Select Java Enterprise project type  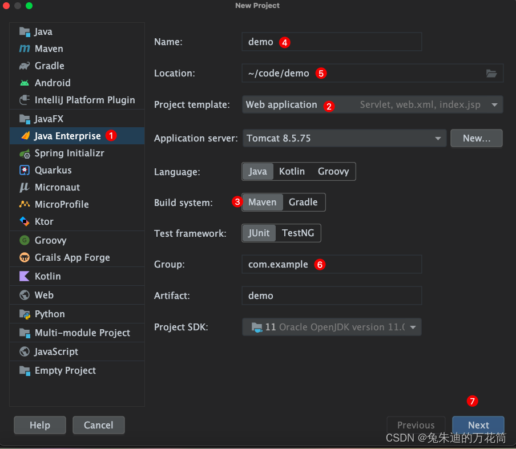pyautogui.click(x=77, y=136)
